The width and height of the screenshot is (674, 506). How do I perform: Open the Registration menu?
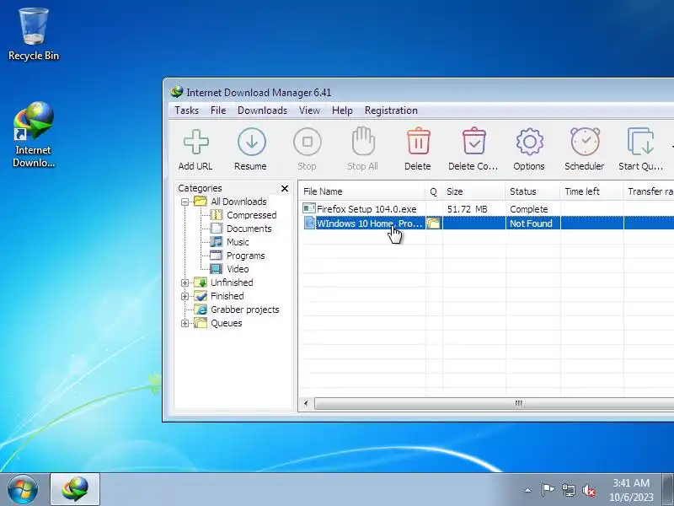pyautogui.click(x=391, y=110)
